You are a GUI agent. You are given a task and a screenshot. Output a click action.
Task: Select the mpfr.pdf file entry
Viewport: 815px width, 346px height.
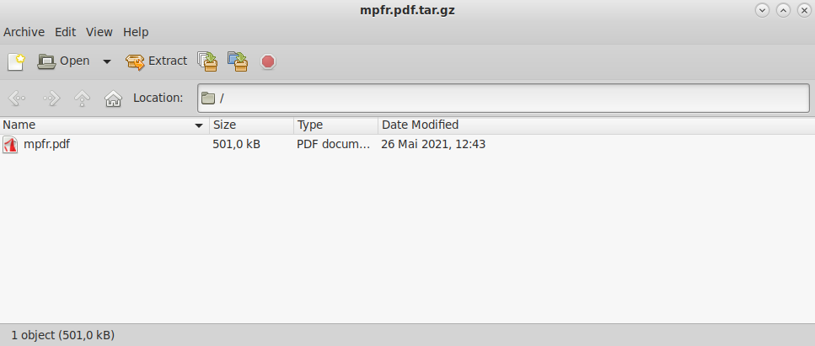click(x=46, y=144)
